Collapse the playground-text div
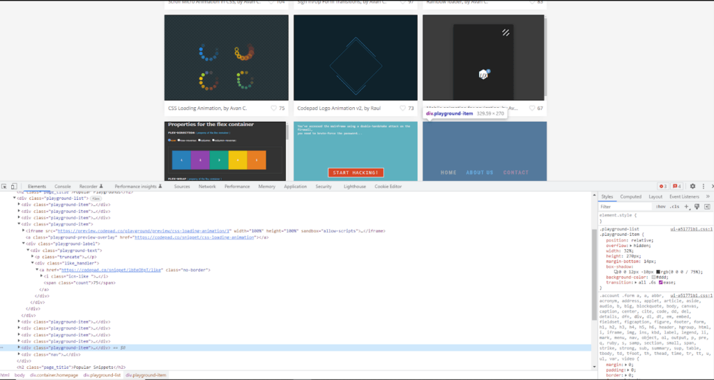Image resolution: width=714 pixels, height=380 pixels. 28,251
